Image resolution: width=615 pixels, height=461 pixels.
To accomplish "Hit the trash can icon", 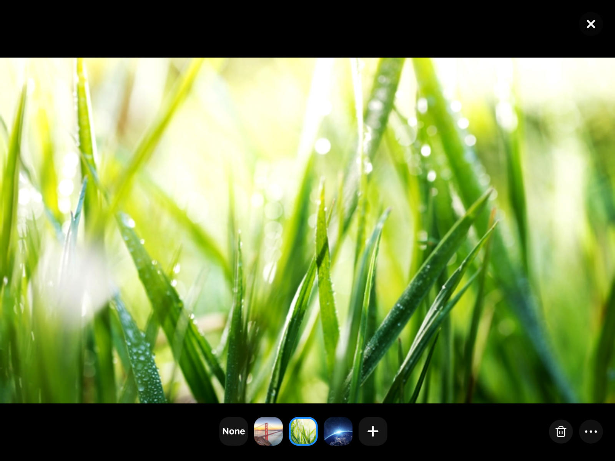I will 560,431.
